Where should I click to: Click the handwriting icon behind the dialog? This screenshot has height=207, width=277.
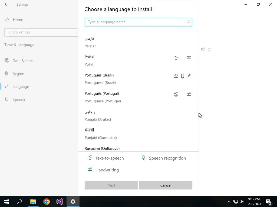(203, 49)
